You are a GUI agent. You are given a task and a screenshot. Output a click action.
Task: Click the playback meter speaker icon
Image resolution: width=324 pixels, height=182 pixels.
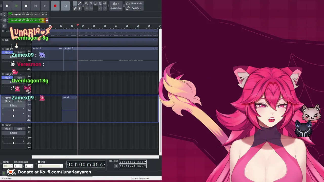4,20
